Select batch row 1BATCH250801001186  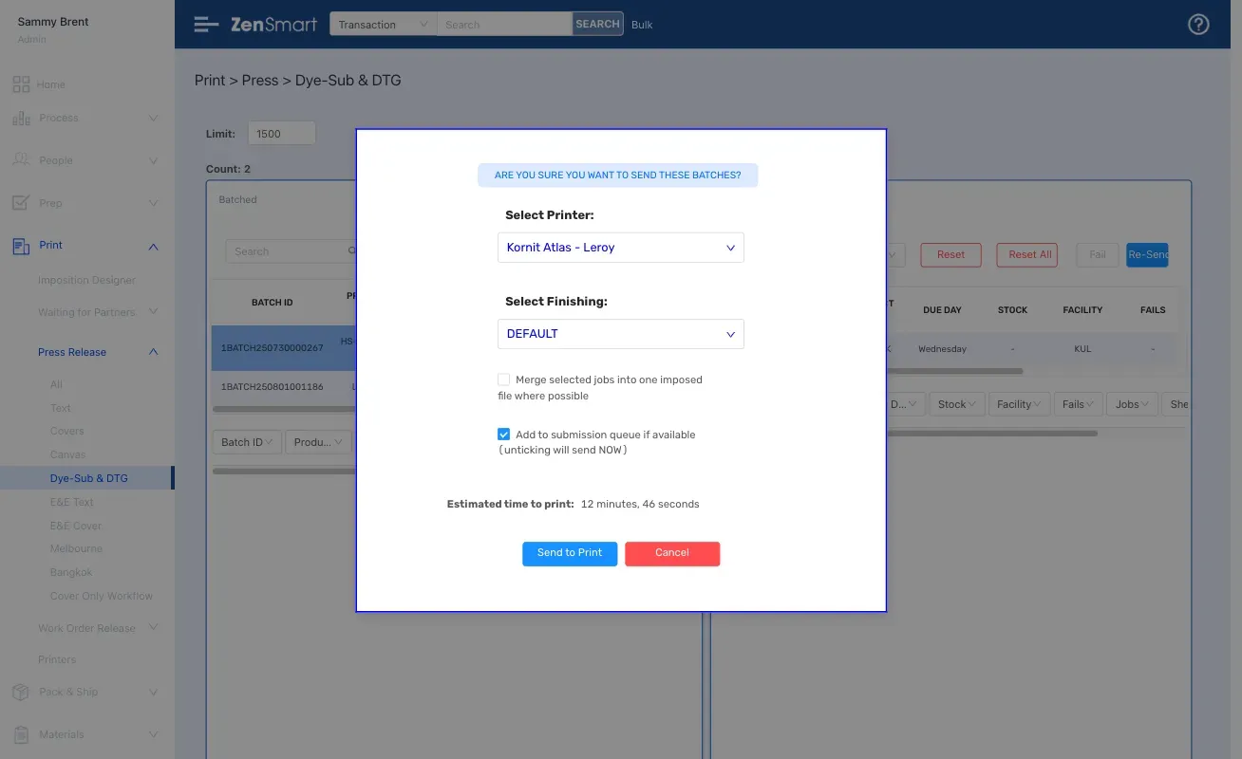283,387
